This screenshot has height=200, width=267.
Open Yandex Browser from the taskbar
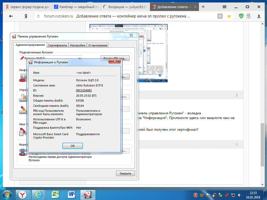(23, 194)
